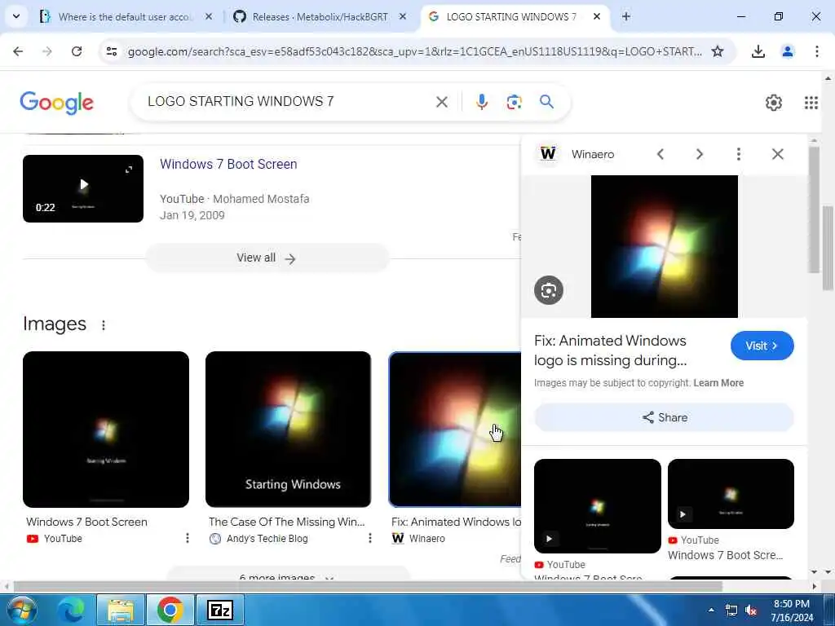The image size is (835, 626).
Task: Click the page vertical scrollbar
Action: (828, 248)
